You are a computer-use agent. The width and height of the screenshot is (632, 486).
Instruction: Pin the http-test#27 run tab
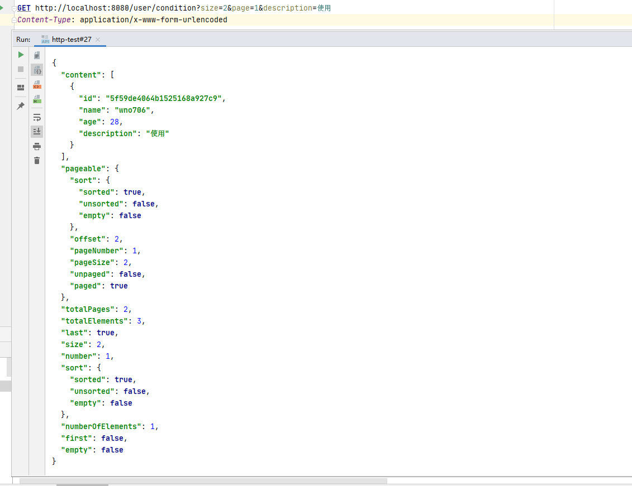click(21, 105)
